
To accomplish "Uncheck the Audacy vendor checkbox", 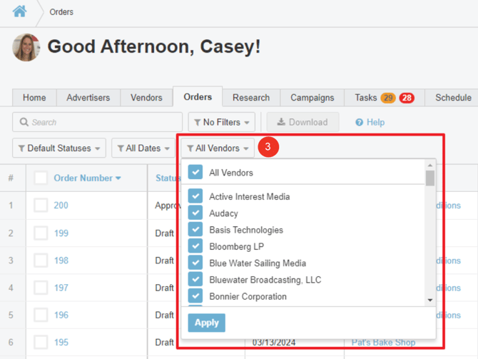I will pyautogui.click(x=195, y=213).
